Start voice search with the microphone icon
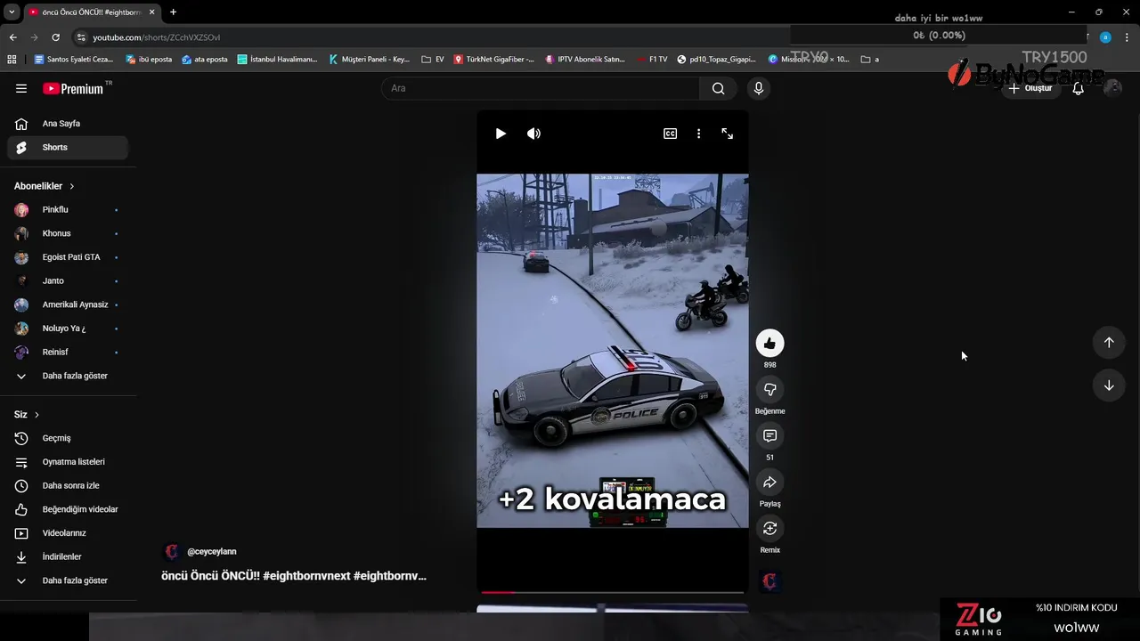Screen dimensions: 1140x641 coord(759,88)
